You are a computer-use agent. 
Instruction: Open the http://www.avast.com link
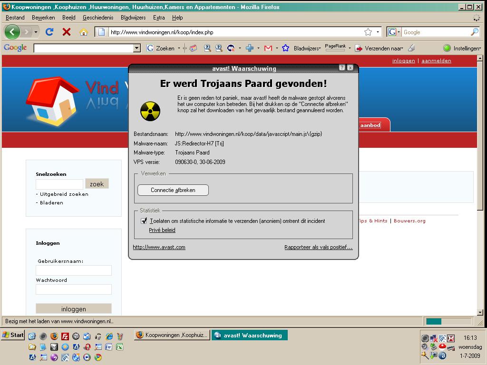click(159, 247)
